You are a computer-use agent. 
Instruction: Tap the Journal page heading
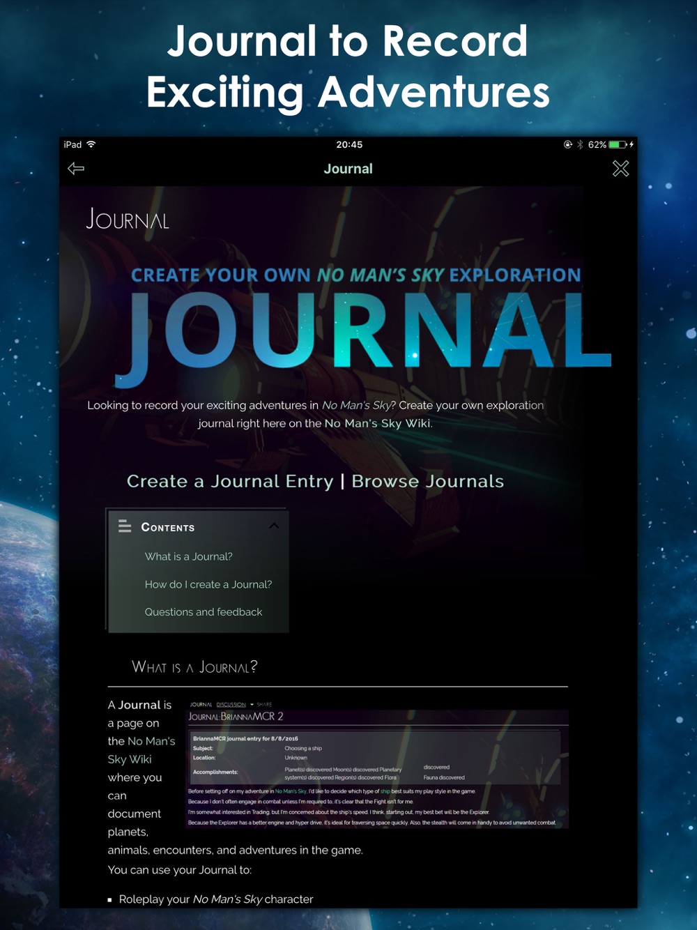(128, 219)
